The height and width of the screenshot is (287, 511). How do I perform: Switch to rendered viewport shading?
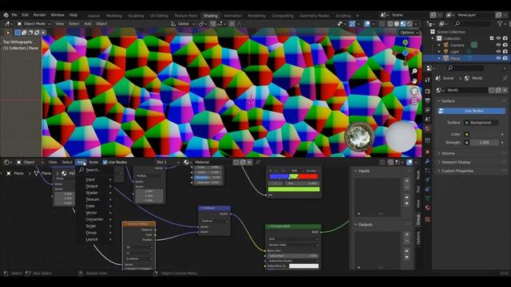pos(410,24)
